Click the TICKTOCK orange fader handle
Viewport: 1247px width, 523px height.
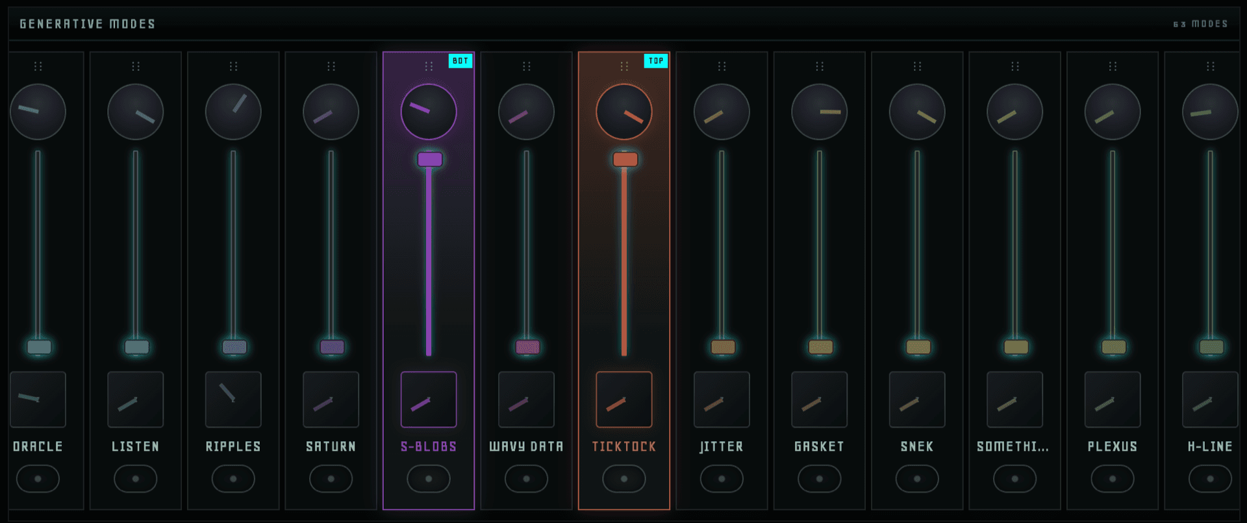625,160
